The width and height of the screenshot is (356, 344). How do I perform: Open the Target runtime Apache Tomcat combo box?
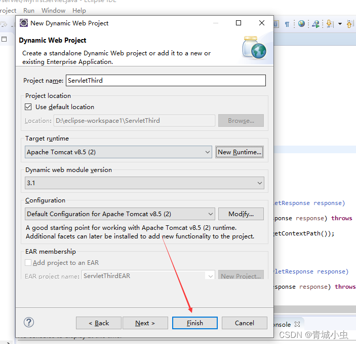[118, 152]
